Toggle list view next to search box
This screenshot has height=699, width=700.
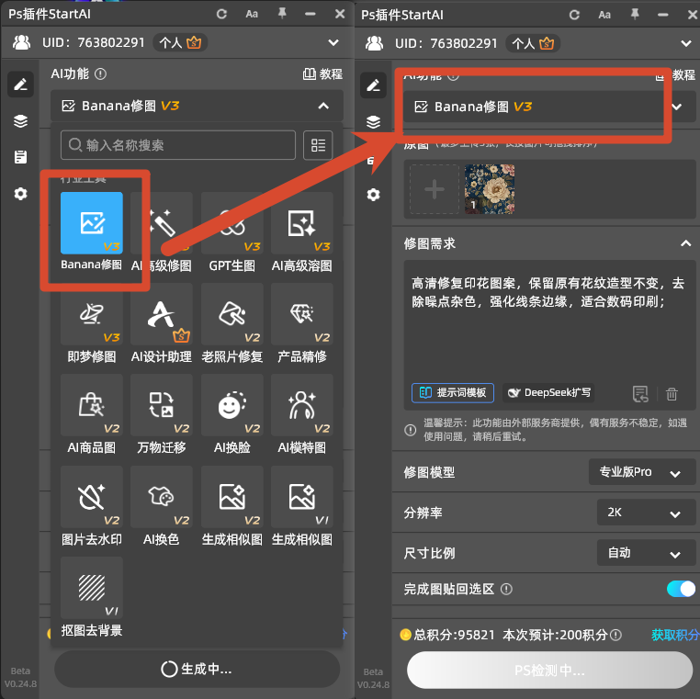click(318, 145)
